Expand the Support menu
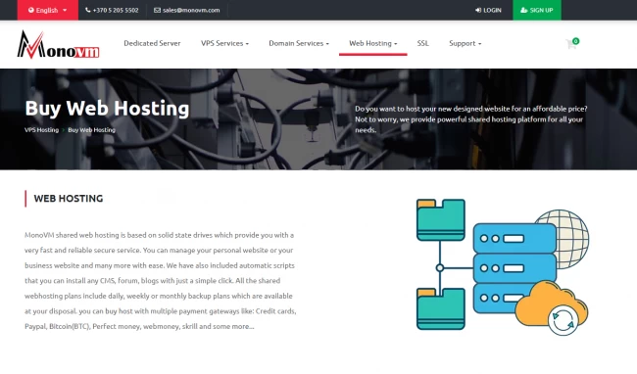Image resolution: width=637 pixels, height=374 pixels. click(465, 43)
